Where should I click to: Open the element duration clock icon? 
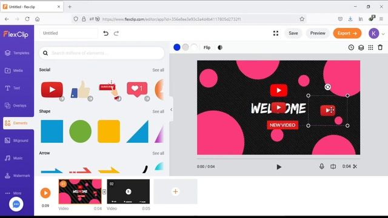tap(351, 47)
